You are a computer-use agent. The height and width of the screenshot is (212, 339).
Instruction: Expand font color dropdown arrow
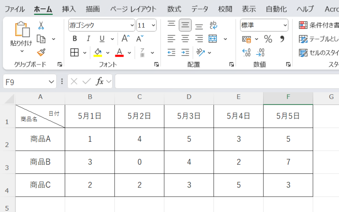[129, 53]
